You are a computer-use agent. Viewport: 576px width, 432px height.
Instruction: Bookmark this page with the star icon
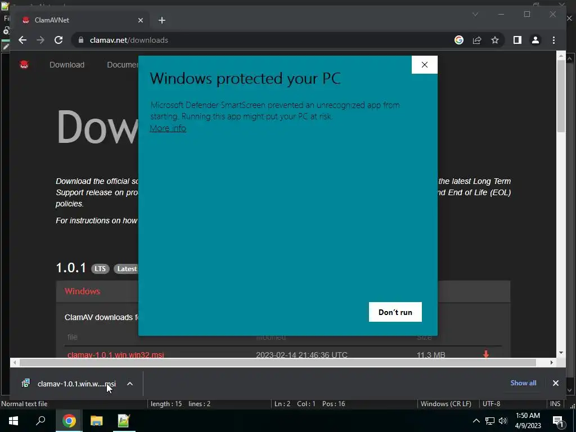click(x=495, y=40)
